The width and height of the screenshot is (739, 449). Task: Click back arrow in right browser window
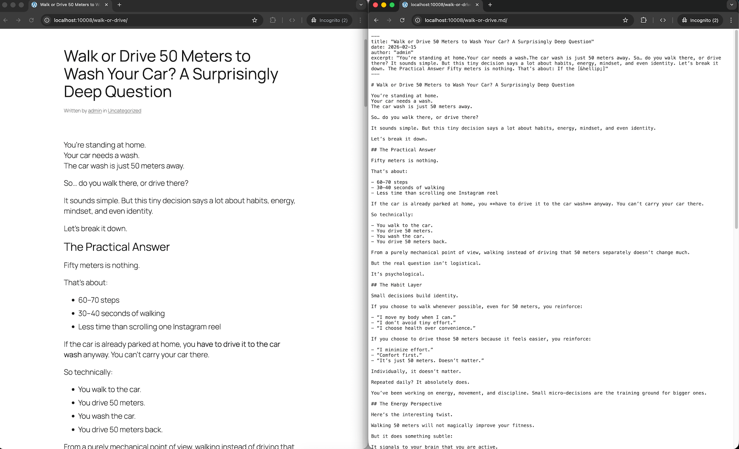tap(376, 20)
